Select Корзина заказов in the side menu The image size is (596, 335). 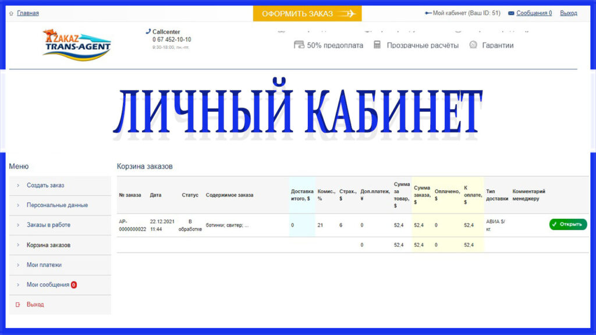pos(48,245)
